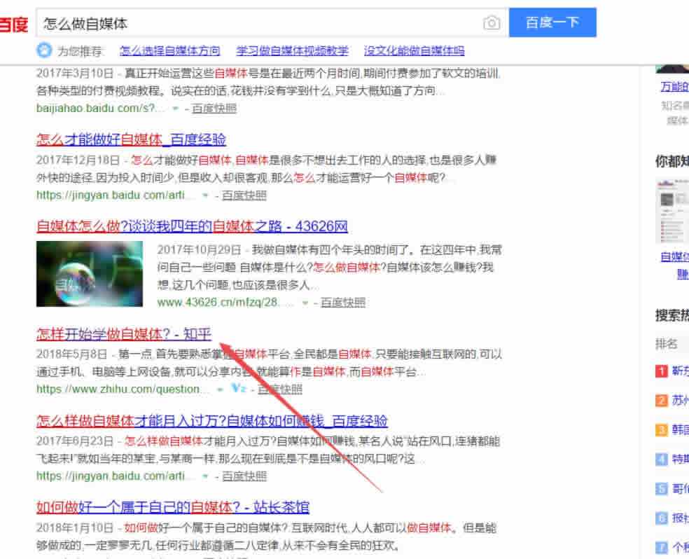Open 百度快照 for the zhihu.com result
The width and height of the screenshot is (689, 559).
click(x=280, y=389)
